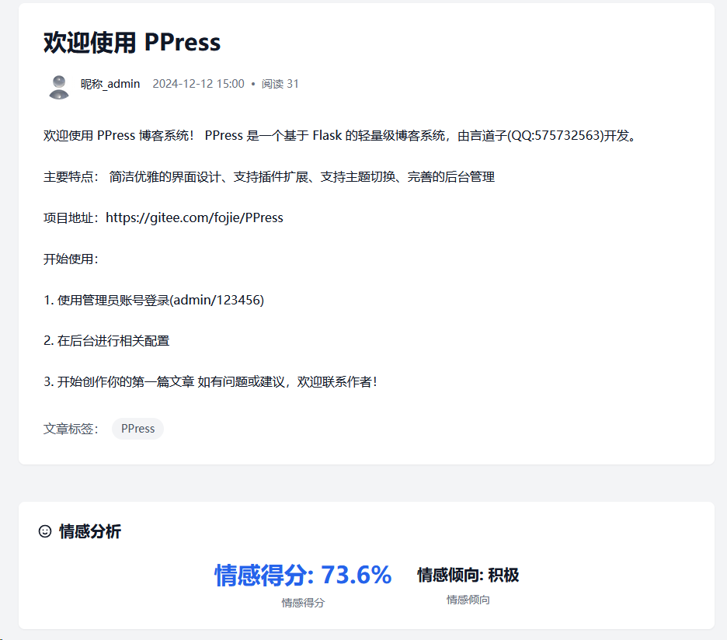Click the 情感倾向: 积极 value
The height and width of the screenshot is (640, 727).
pos(468,575)
